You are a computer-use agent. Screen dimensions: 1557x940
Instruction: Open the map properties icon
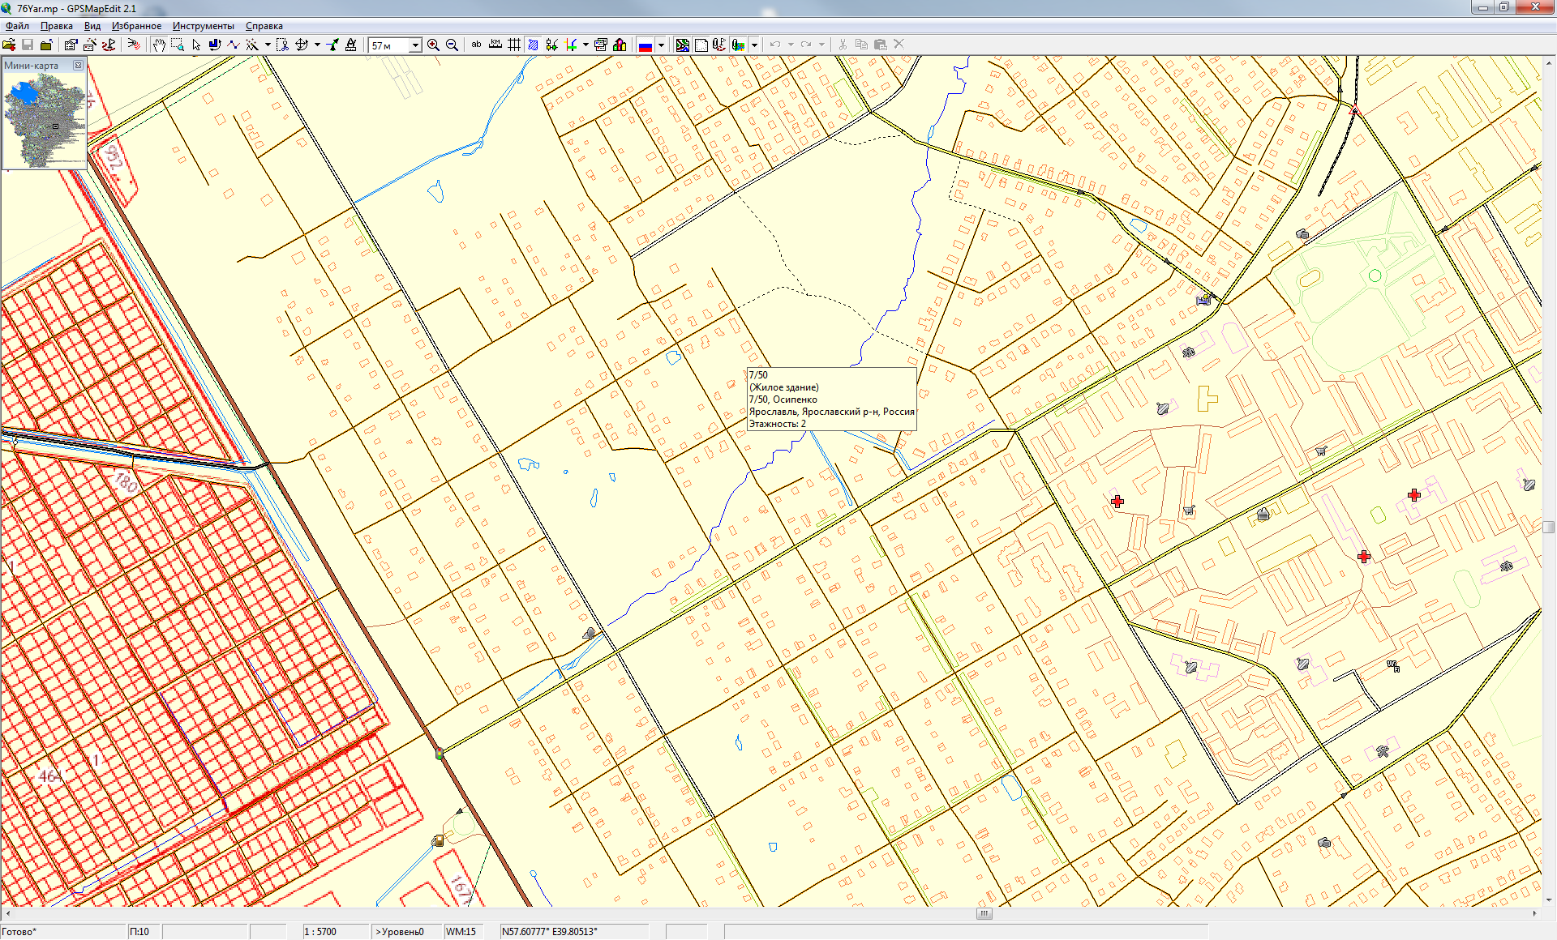pyautogui.click(x=71, y=45)
